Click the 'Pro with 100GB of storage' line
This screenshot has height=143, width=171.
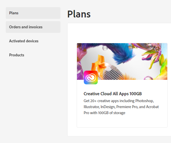[104, 113]
